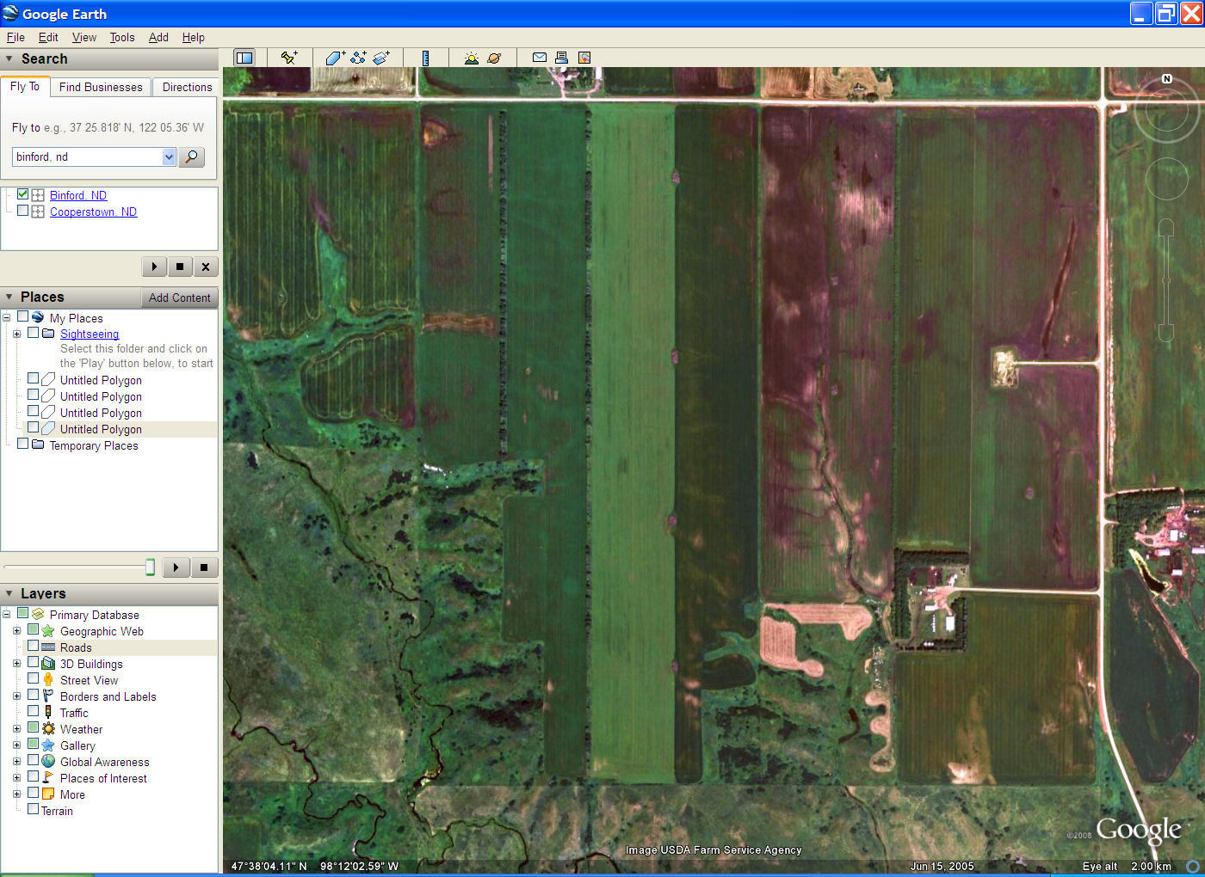Enable the Terrain layer checkbox
Viewport: 1205px width, 877px height.
pyautogui.click(x=33, y=810)
